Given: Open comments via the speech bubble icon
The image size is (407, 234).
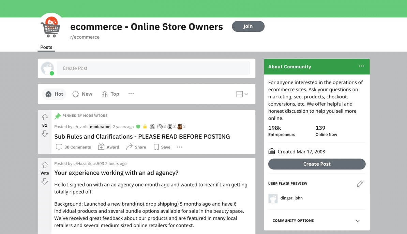Looking at the screenshot, I should pyautogui.click(x=59, y=147).
